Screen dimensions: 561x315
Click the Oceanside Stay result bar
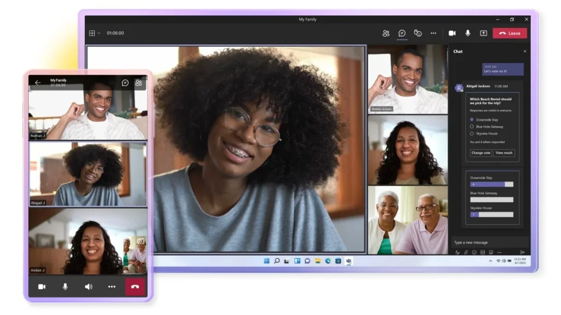coord(491,184)
